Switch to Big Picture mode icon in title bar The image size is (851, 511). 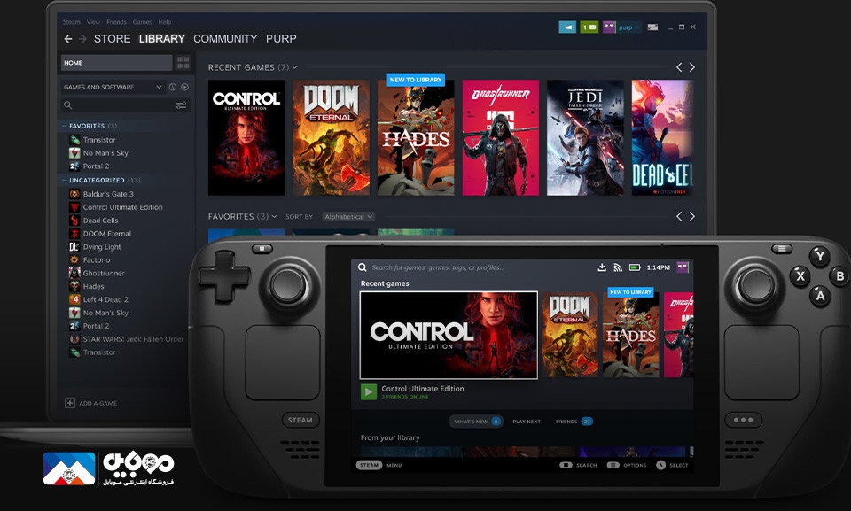tap(653, 27)
